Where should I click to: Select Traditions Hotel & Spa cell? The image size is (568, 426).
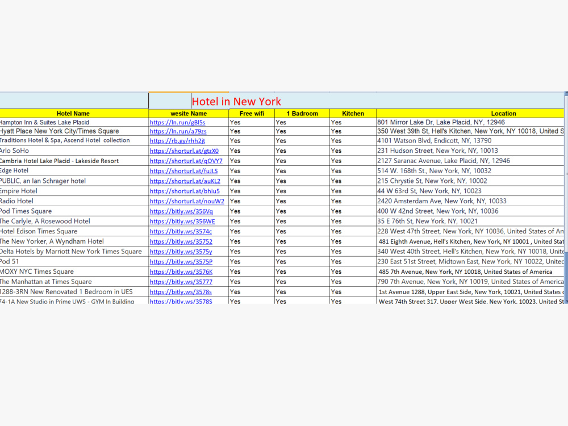(x=74, y=140)
